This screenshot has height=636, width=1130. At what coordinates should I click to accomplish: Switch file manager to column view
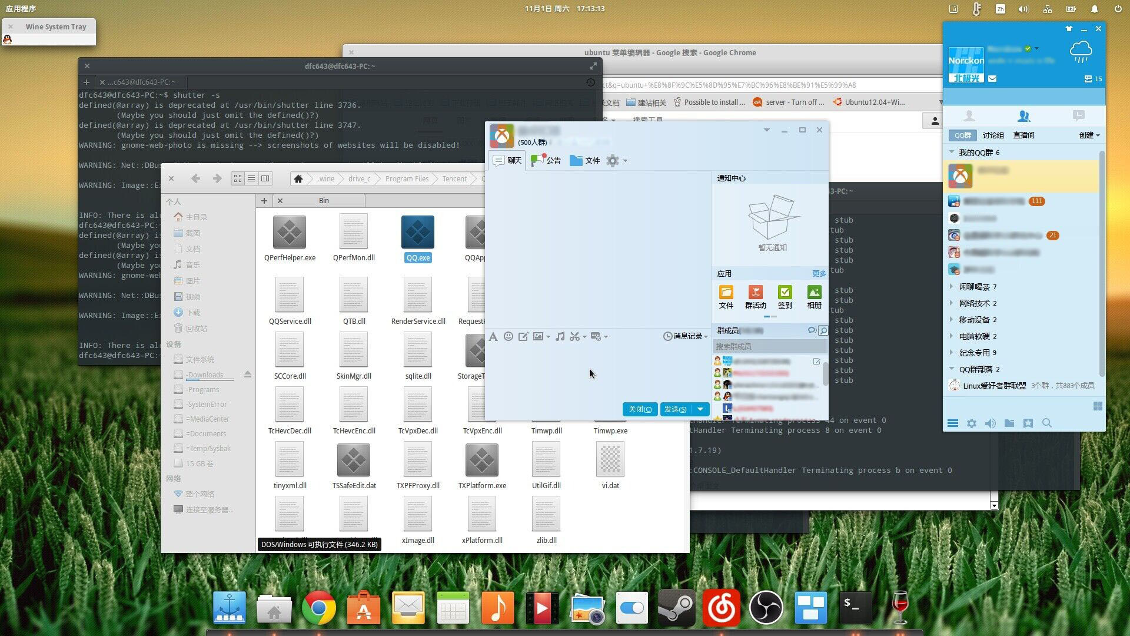click(x=265, y=178)
